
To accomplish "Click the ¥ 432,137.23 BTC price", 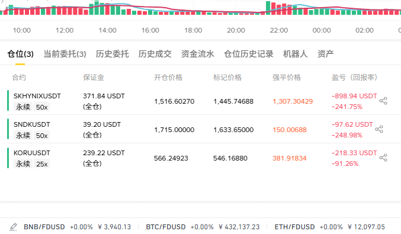I will coord(239,227).
